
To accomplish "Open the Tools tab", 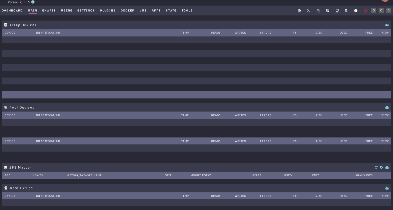I will [x=187, y=11].
